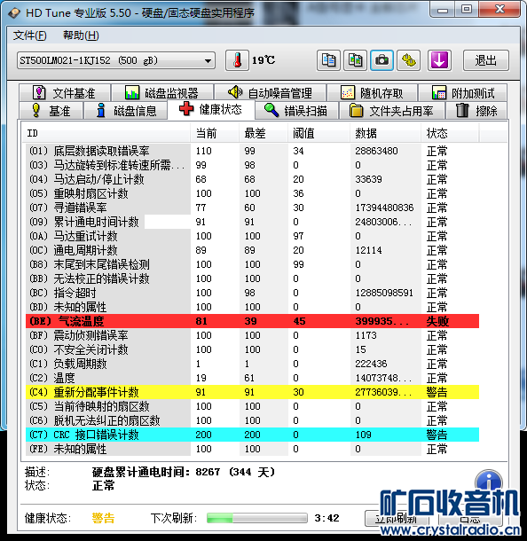Open the drive selection dropdown ST500LM021
The image size is (527, 541).
point(116,60)
